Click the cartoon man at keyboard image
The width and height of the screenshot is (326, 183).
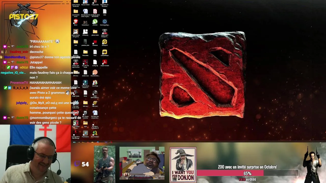click(x=142, y=163)
